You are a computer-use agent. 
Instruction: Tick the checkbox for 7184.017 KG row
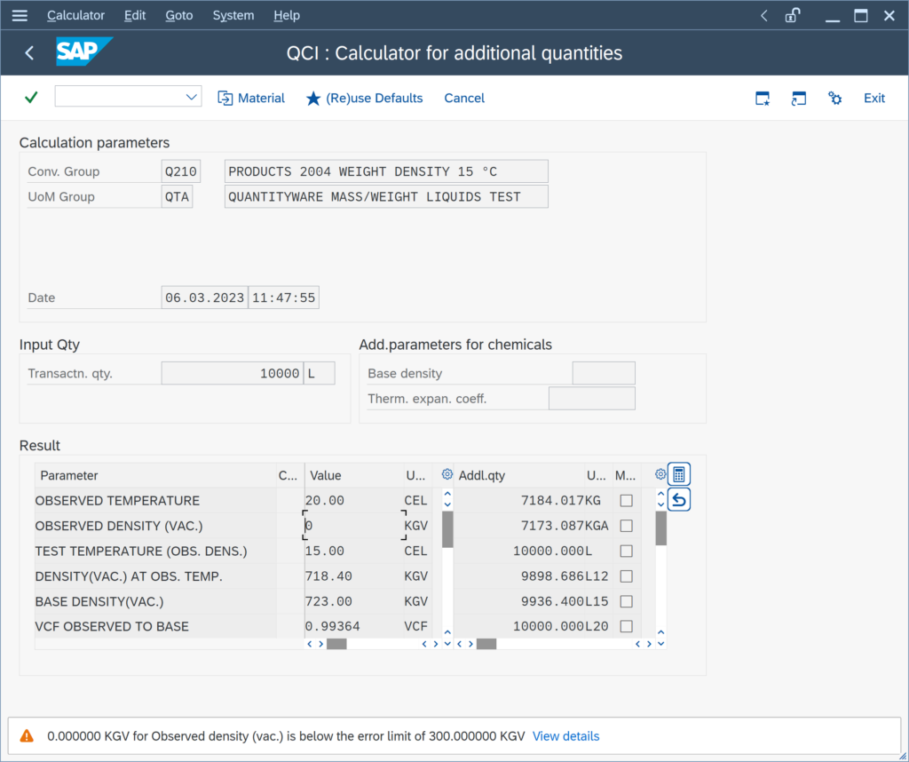[626, 501]
